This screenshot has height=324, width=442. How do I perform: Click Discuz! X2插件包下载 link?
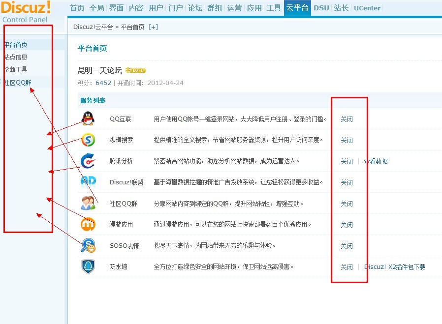coord(395,267)
